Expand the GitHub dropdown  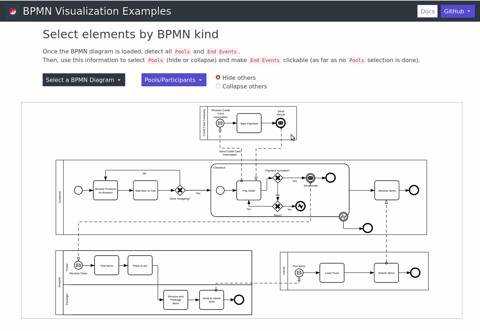(x=457, y=11)
